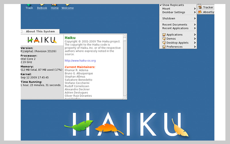This screenshot has height=144, width=230.
Task: Click '1 hour, 23 minutes, 31 seconds' uptime
Action: tap(41, 85)
